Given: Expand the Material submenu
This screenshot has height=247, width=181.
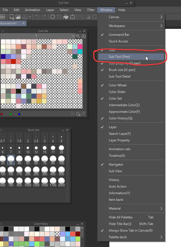Looking at the screenshot, I should 131,208.
